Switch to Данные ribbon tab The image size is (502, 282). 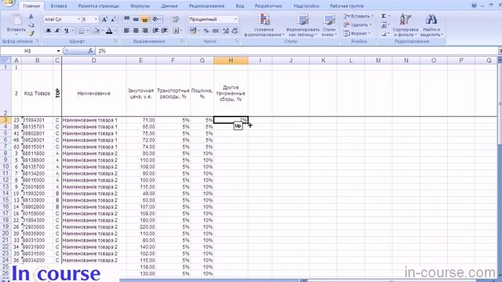click(x=169, y=6)
